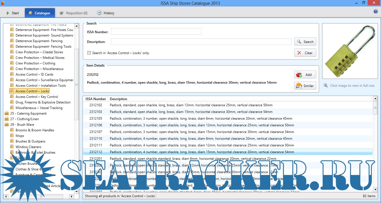The image size is (381, 203).
Task: Click the help question mark icon
Action: click(375, 12)
